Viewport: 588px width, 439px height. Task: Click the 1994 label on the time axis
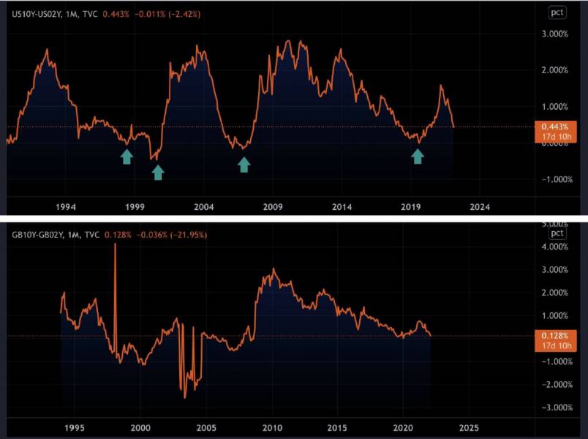click(x=66, y=207)
